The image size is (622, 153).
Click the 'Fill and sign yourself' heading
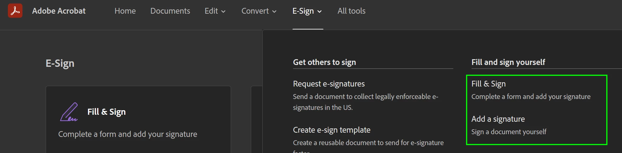(x=508, y=62)
